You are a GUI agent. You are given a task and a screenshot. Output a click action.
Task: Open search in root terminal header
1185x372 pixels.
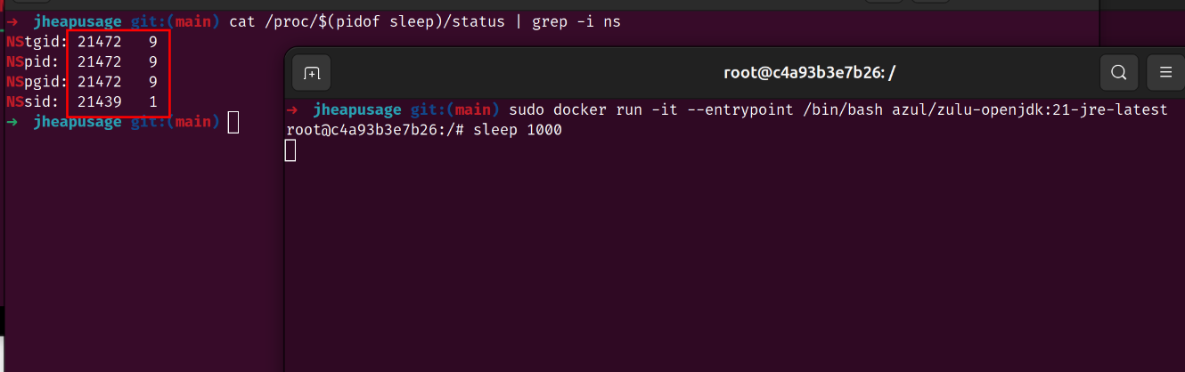[x=1119, y=72]
